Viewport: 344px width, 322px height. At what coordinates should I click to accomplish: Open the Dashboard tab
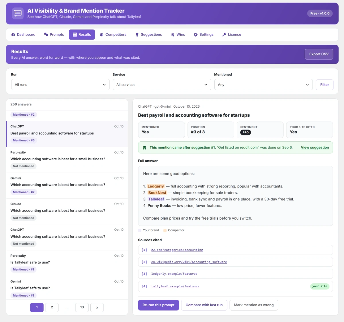23,35
